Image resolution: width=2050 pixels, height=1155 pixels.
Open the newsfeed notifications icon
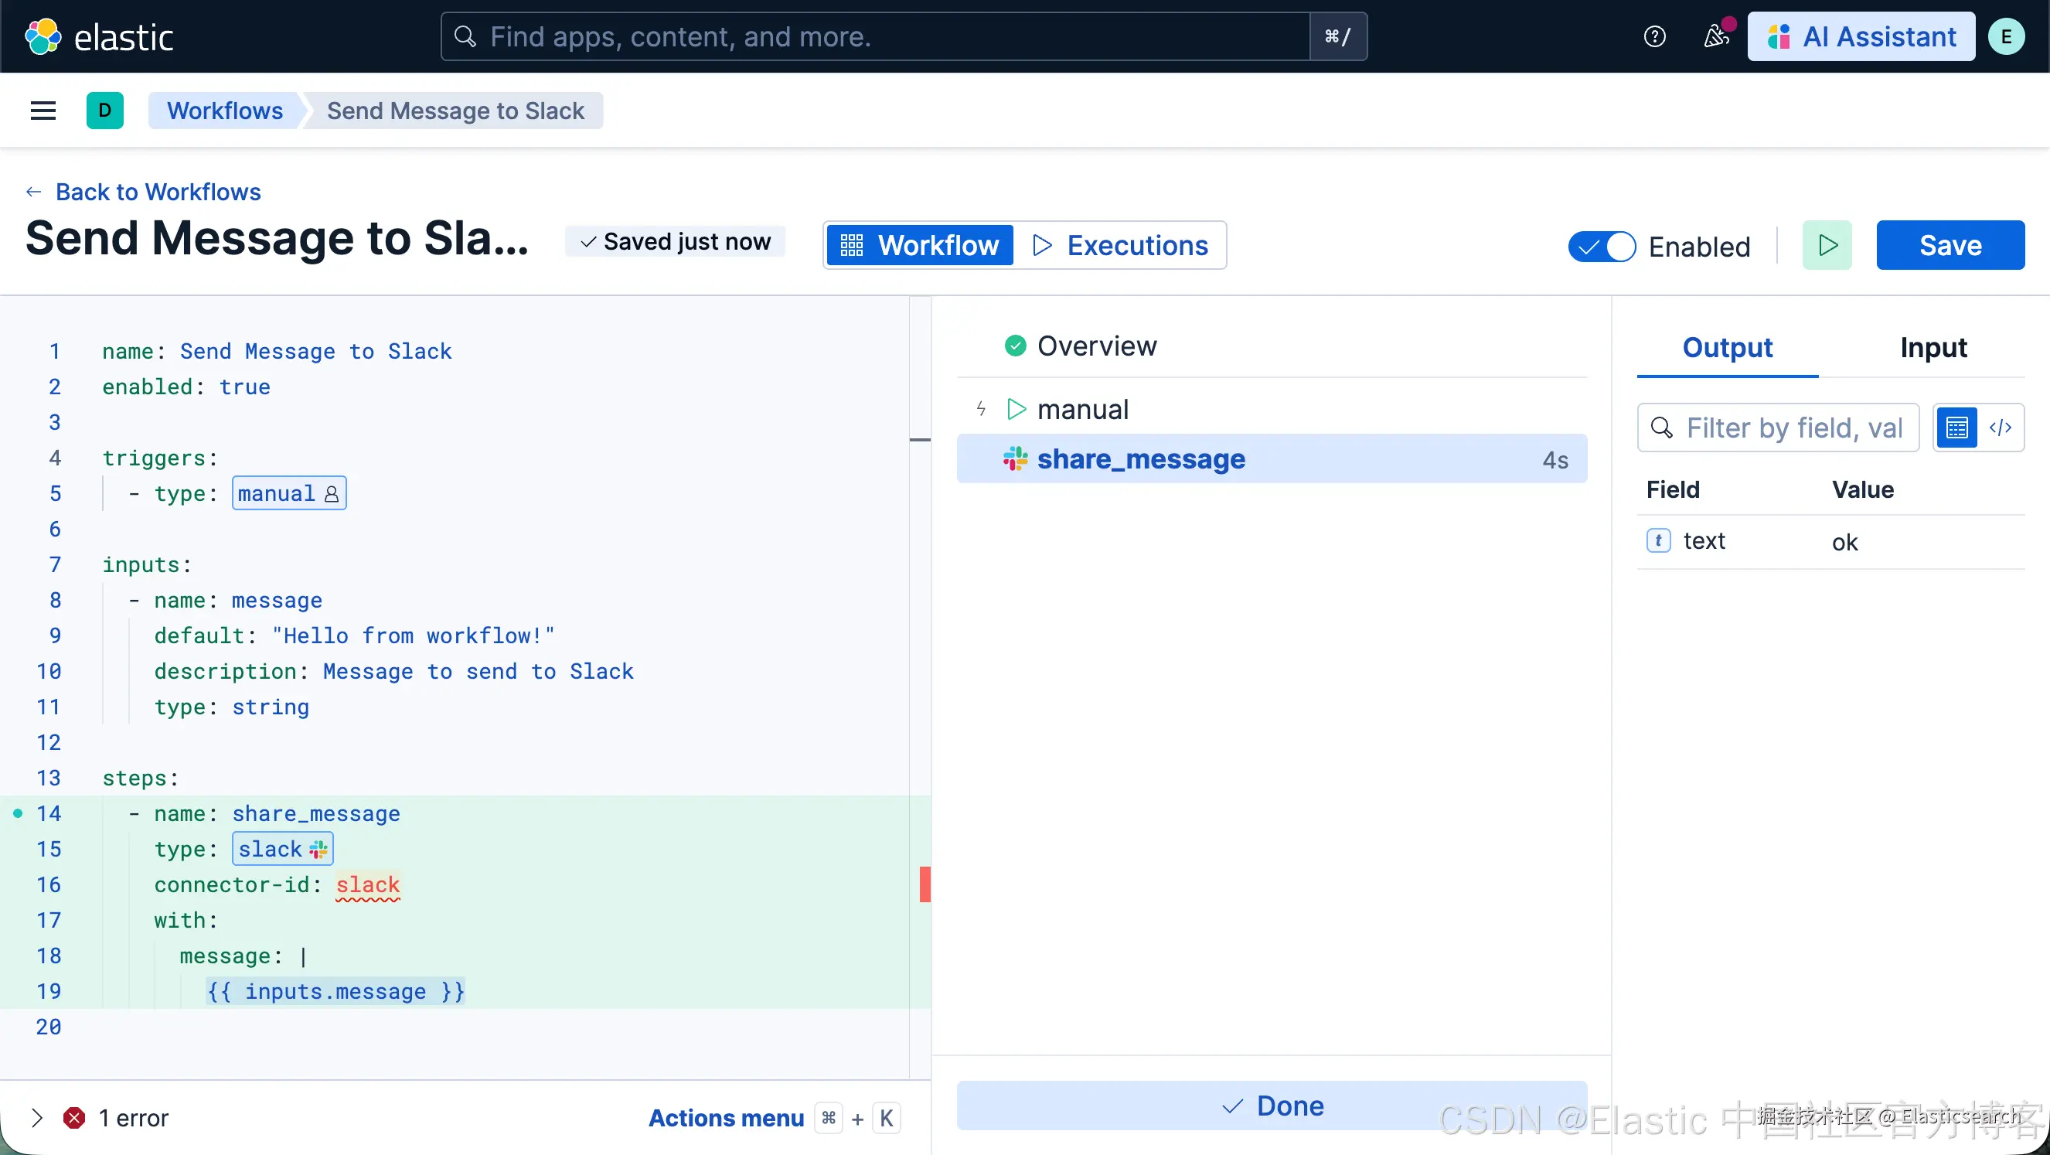1716,36
